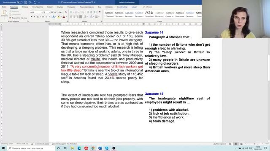Click the yellow text highlight color button

click(x=59, y=17)
